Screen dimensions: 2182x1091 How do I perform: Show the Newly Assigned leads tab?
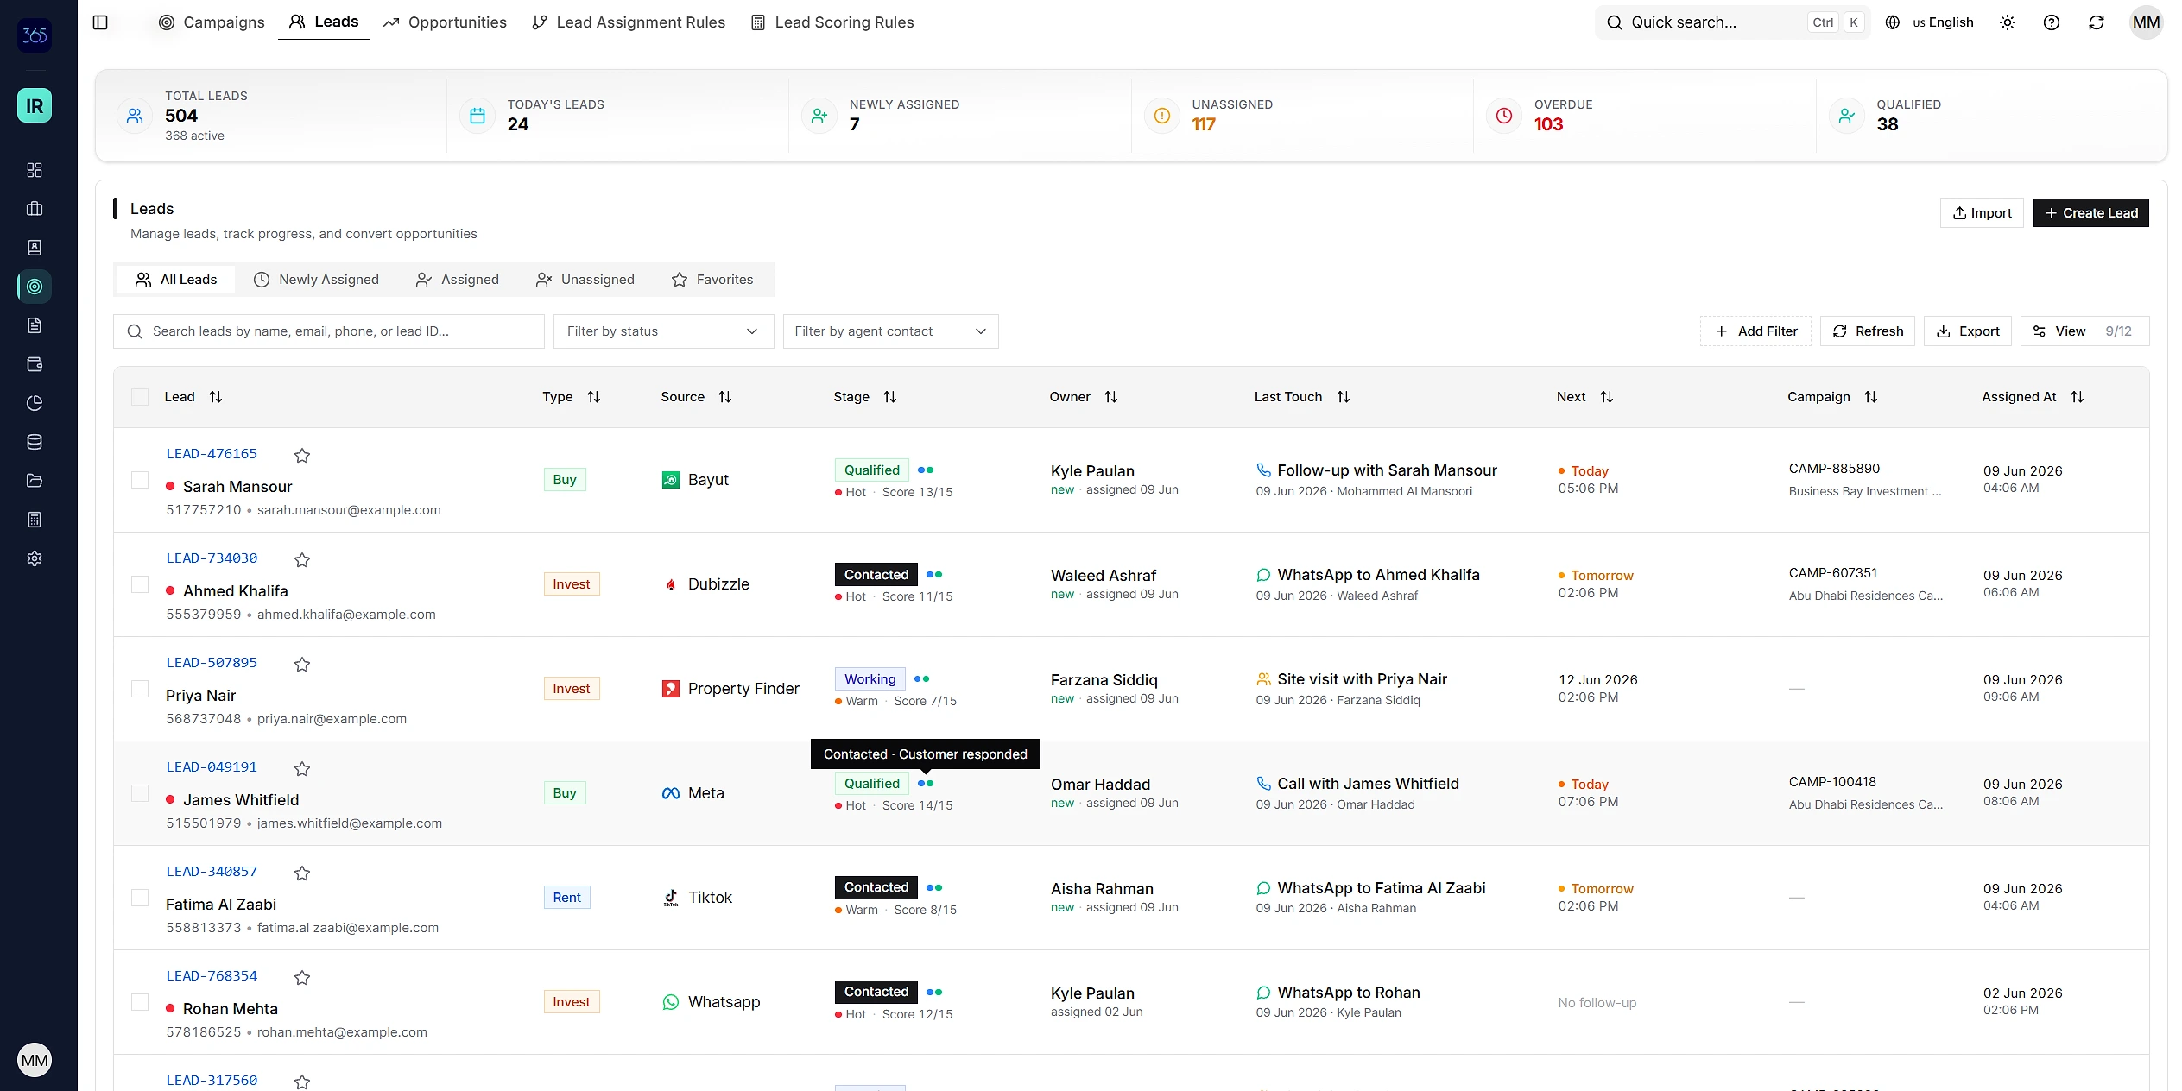click(x=317, y=280)
